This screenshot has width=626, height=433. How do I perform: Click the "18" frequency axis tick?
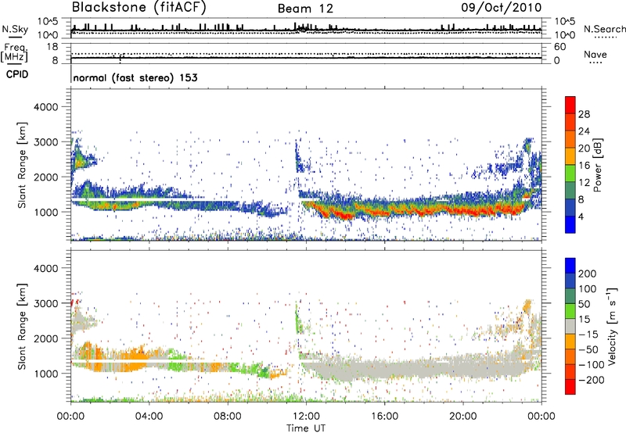click(52, 47)
